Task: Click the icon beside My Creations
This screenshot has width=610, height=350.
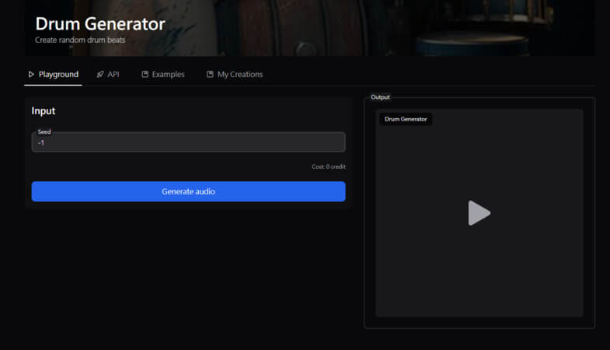Action: tap(210, 75)
